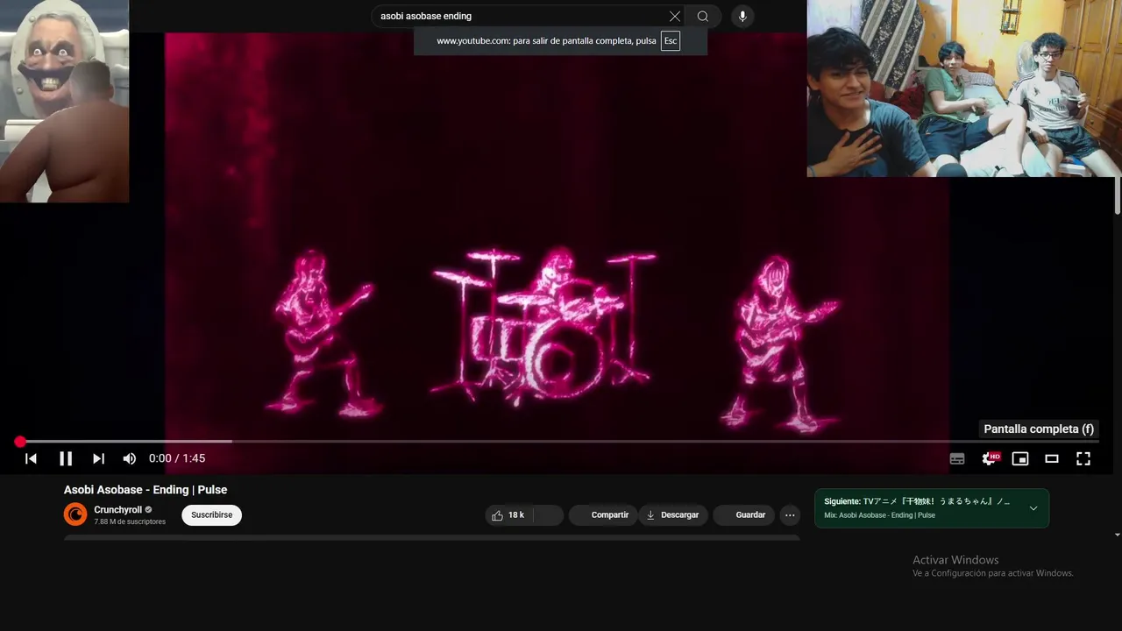1122x631 pixels.
Task: Toggle subtitles captions button
Action: [x=957, y=458]
